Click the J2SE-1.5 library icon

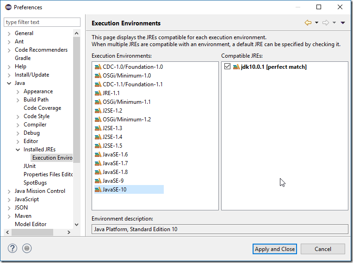point(98,146)
